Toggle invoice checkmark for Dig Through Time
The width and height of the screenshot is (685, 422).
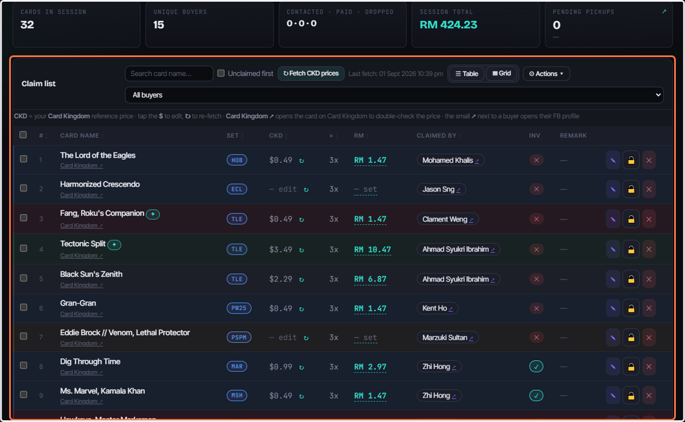pyautogui.click(x=536, y=367)
